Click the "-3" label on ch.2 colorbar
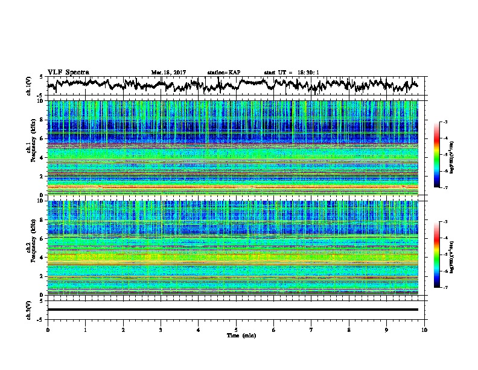 pyautogui.click(x=445, y=222)
